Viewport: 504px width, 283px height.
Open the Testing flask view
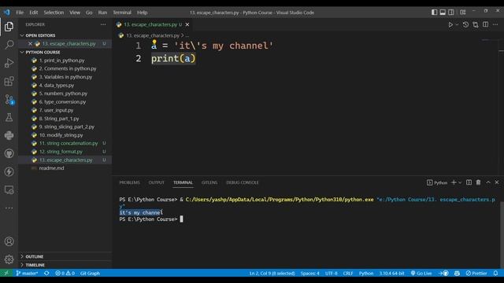pyautogui.click(x=9, y=117)
